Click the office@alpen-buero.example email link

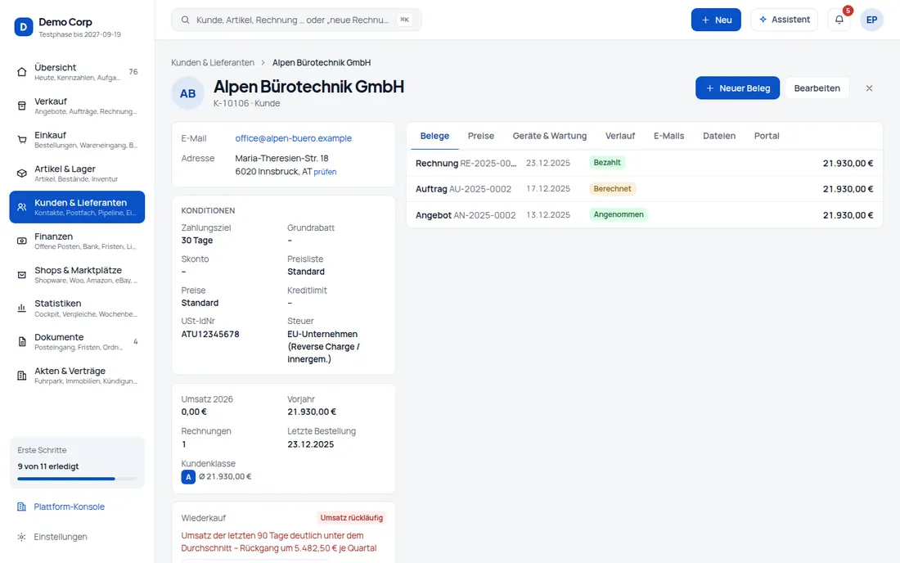(293, 138)
